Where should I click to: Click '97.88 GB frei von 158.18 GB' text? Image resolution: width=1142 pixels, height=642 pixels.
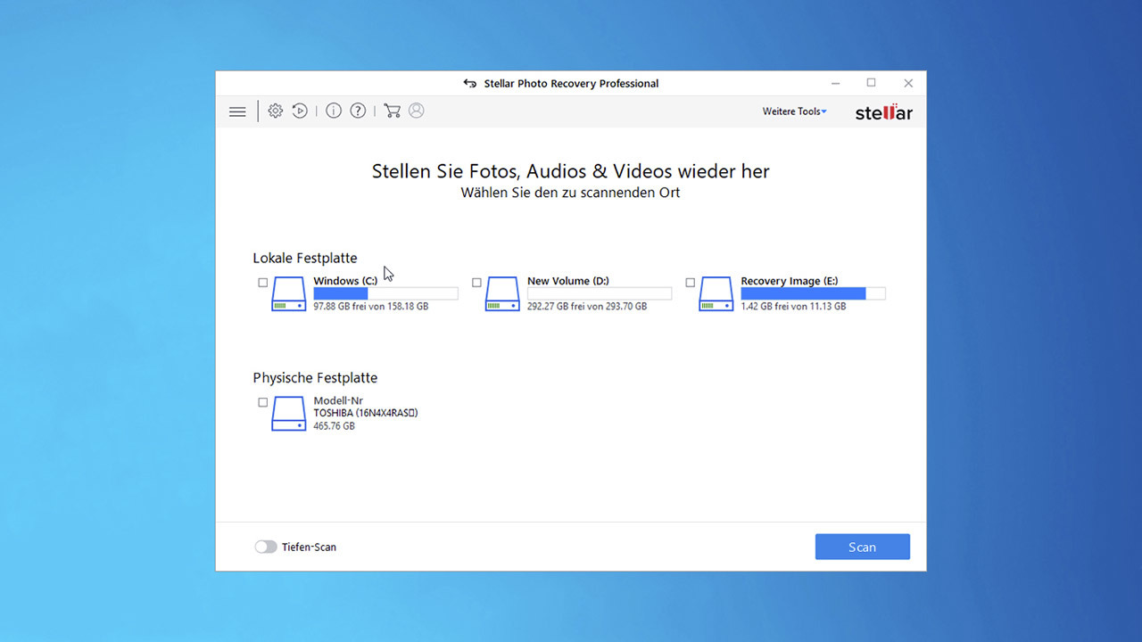pos(371,306)
